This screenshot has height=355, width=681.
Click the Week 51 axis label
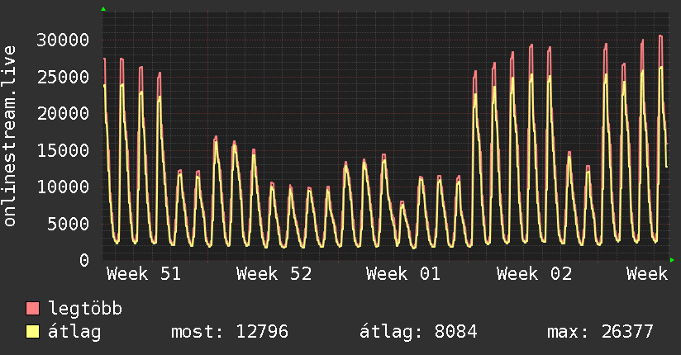click(144, 274)
